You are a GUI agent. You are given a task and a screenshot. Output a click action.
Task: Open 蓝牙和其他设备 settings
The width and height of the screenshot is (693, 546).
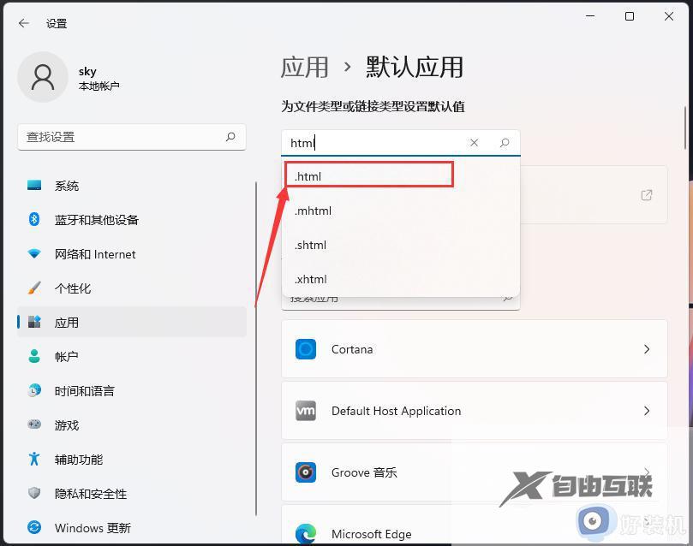[x=34, y=220]
